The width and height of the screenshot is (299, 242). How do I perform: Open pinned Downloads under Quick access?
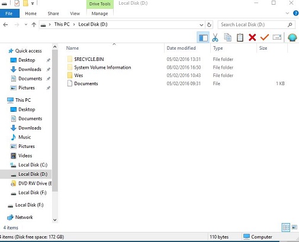coord(30,69)
